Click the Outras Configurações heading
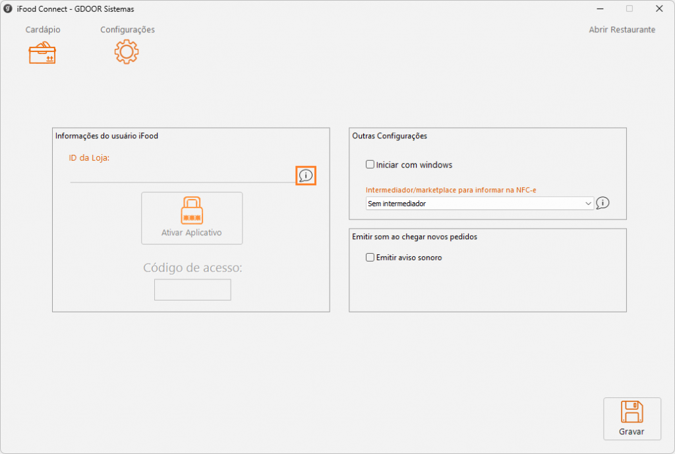The image size is (675, 454). 390,136
